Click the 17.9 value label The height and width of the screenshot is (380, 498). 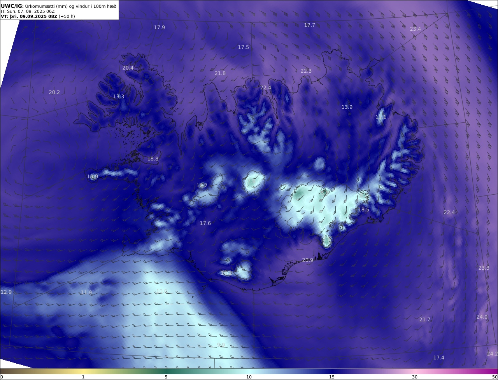pos(159,27)
